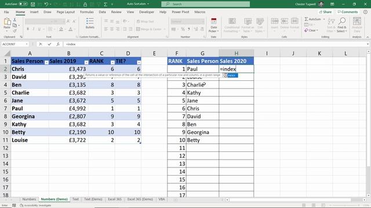Open the File menu
Screen dimensions: 371x208
pyautogui.click(x=6, y=12)
